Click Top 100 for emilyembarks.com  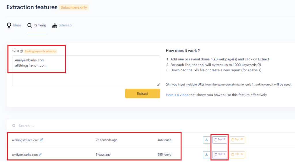point(237,155)
